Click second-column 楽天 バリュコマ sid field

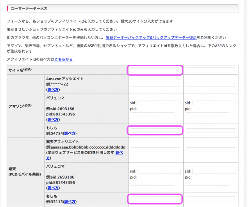[x=214, y=171]
